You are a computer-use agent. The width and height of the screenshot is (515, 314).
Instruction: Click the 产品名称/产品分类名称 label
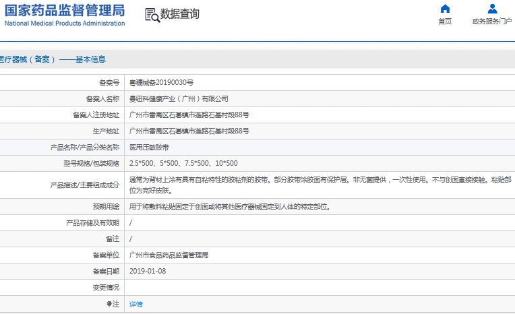tap(85, 148)
